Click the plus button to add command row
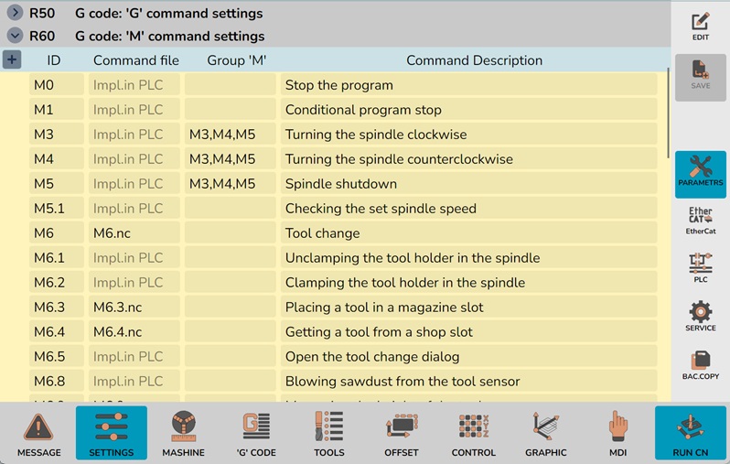The width and height of the screenshot is (730, 464). pyautogui.click(x=12, y=59)
